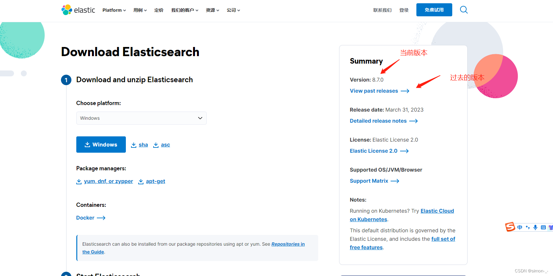The height and width of the screenshot is (276, 553).
Task: Open Detailed release notes link
Action: point(378,121)
